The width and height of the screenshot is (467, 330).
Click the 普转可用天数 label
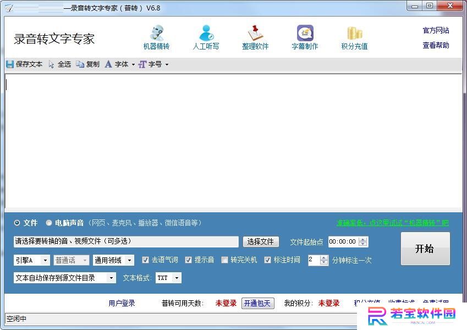coord(183,303)
